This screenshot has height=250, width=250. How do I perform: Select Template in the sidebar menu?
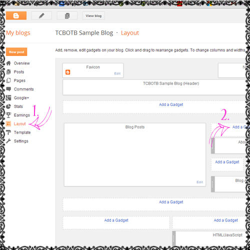(22, 132)
